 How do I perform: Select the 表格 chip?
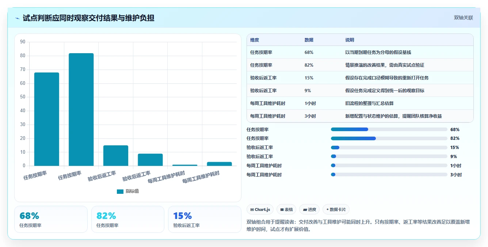point(287,209)
